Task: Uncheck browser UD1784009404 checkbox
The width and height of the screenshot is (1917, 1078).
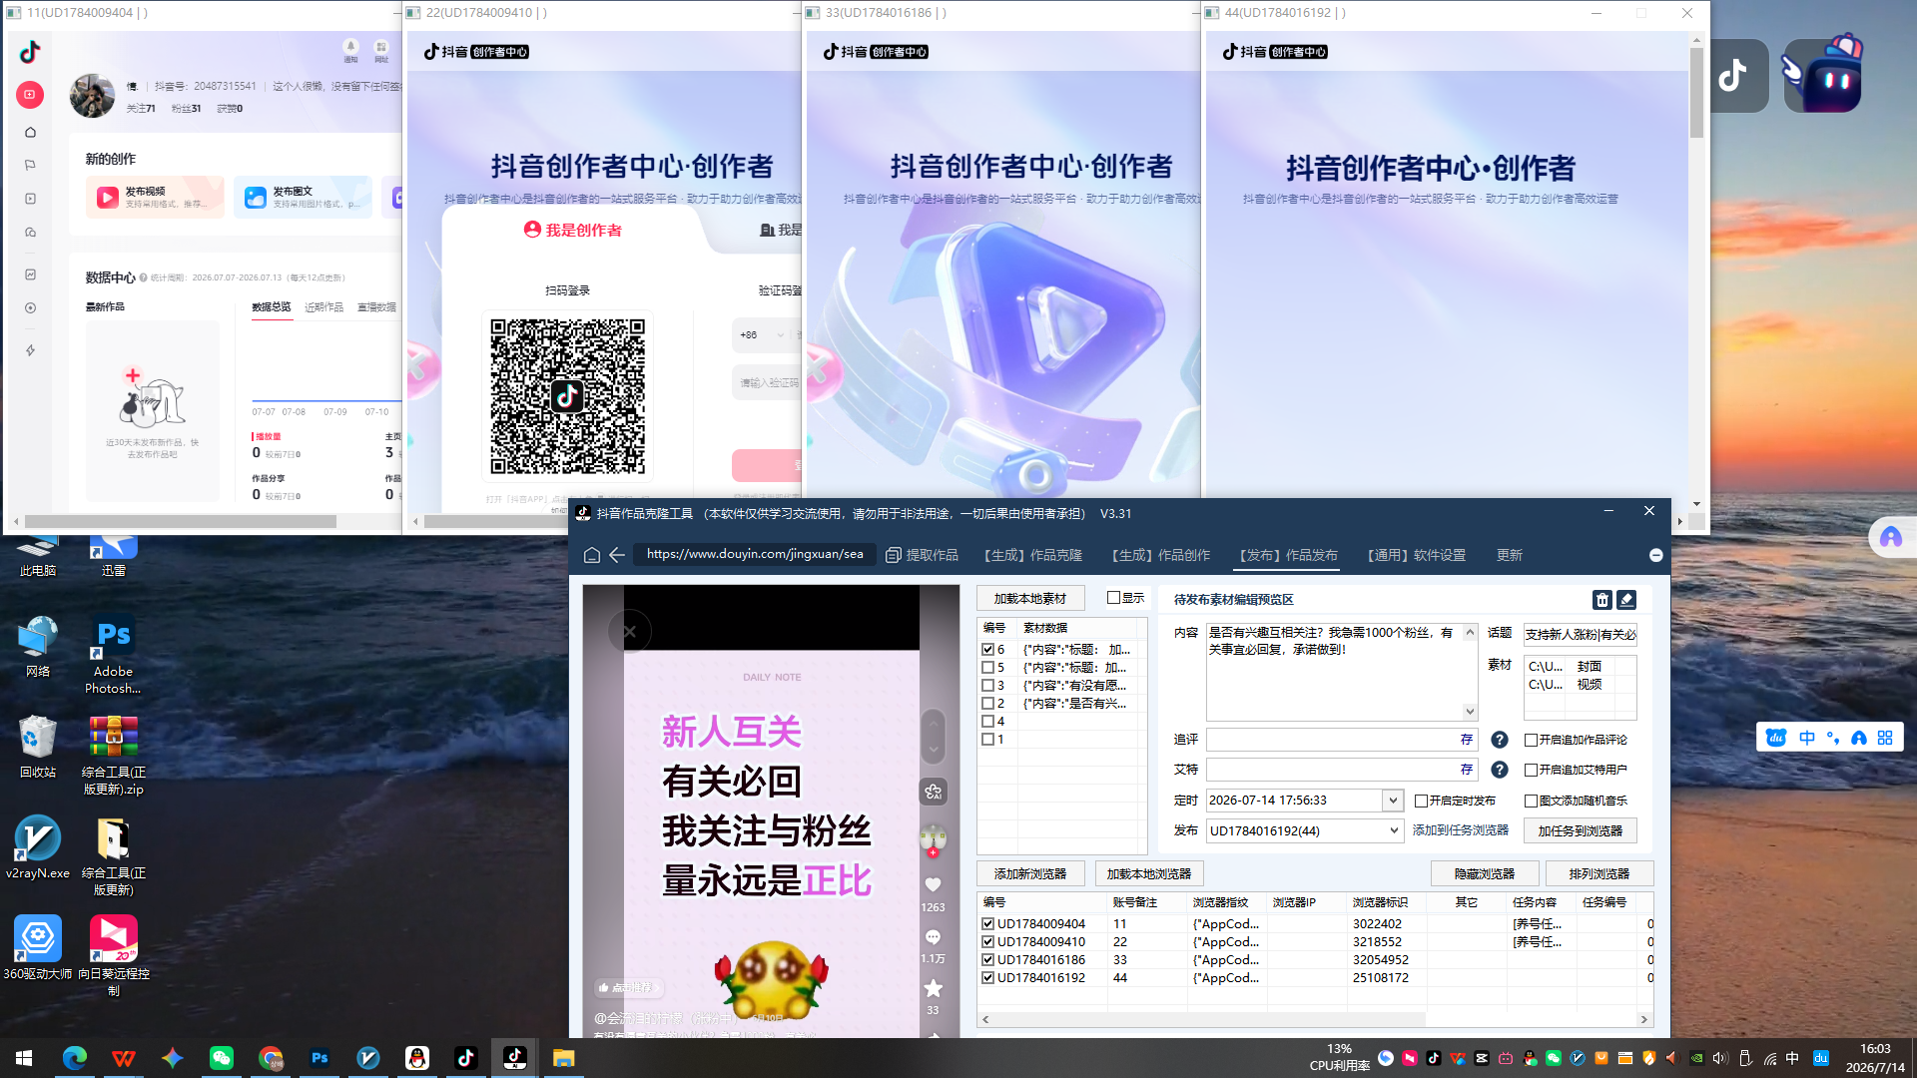Action: 987,924
